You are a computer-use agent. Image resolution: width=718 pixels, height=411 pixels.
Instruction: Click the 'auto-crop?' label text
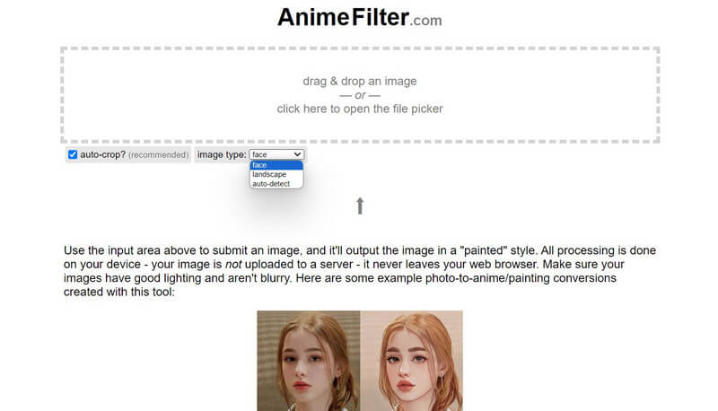tap(102, 154)
